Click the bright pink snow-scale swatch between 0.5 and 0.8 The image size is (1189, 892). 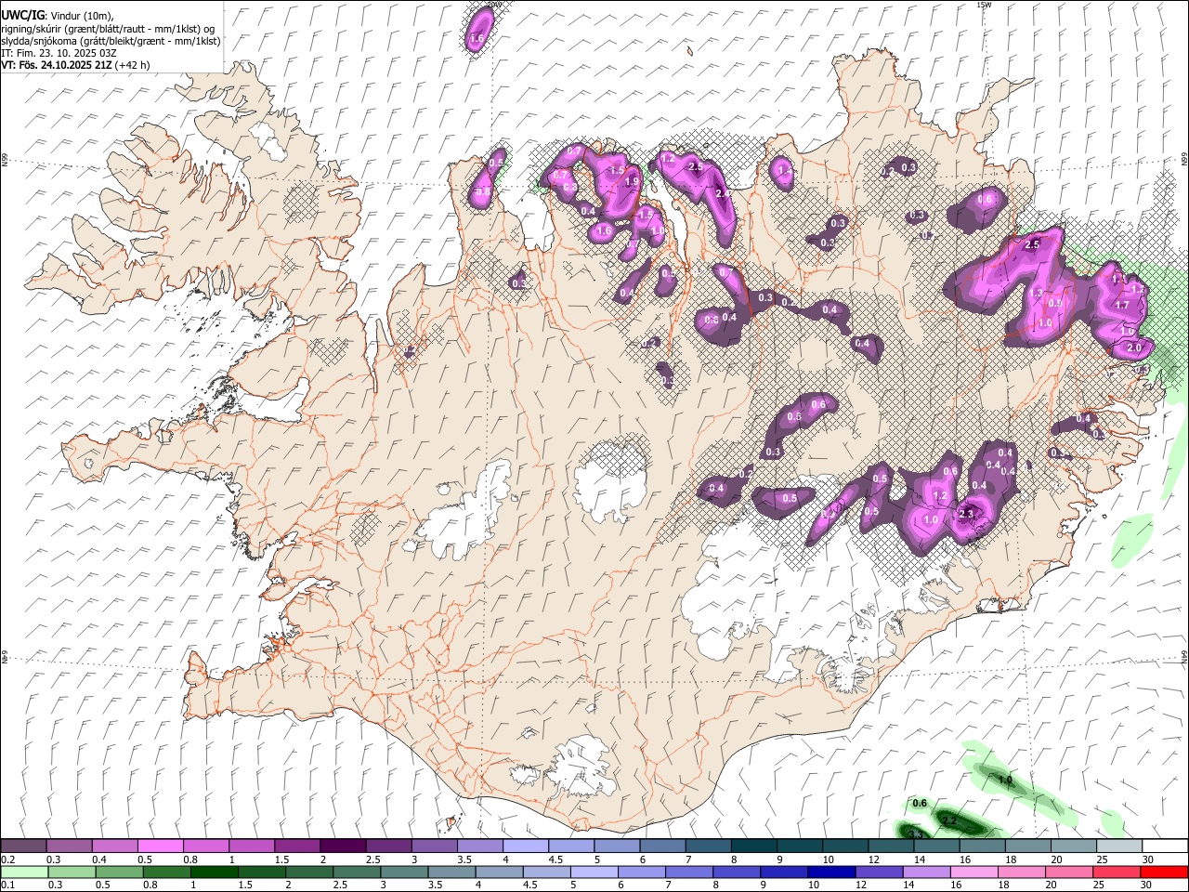tap(160, 846)
